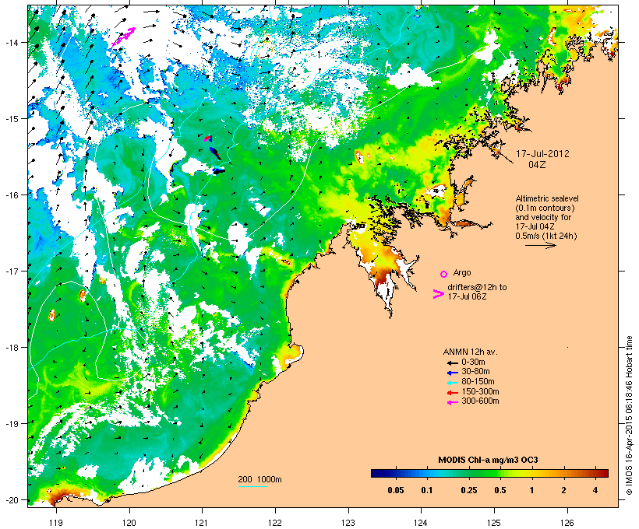Screen dimensions: 639x529
Task: Click the '119' longitude axis label
Action: coord(56,523)
